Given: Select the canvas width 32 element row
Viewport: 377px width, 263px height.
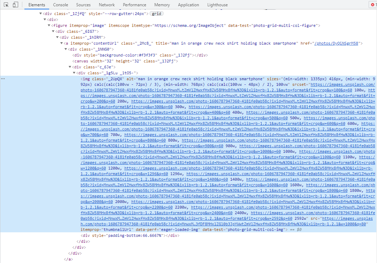Looking at the screenshot, I should [x=125, y=61].
